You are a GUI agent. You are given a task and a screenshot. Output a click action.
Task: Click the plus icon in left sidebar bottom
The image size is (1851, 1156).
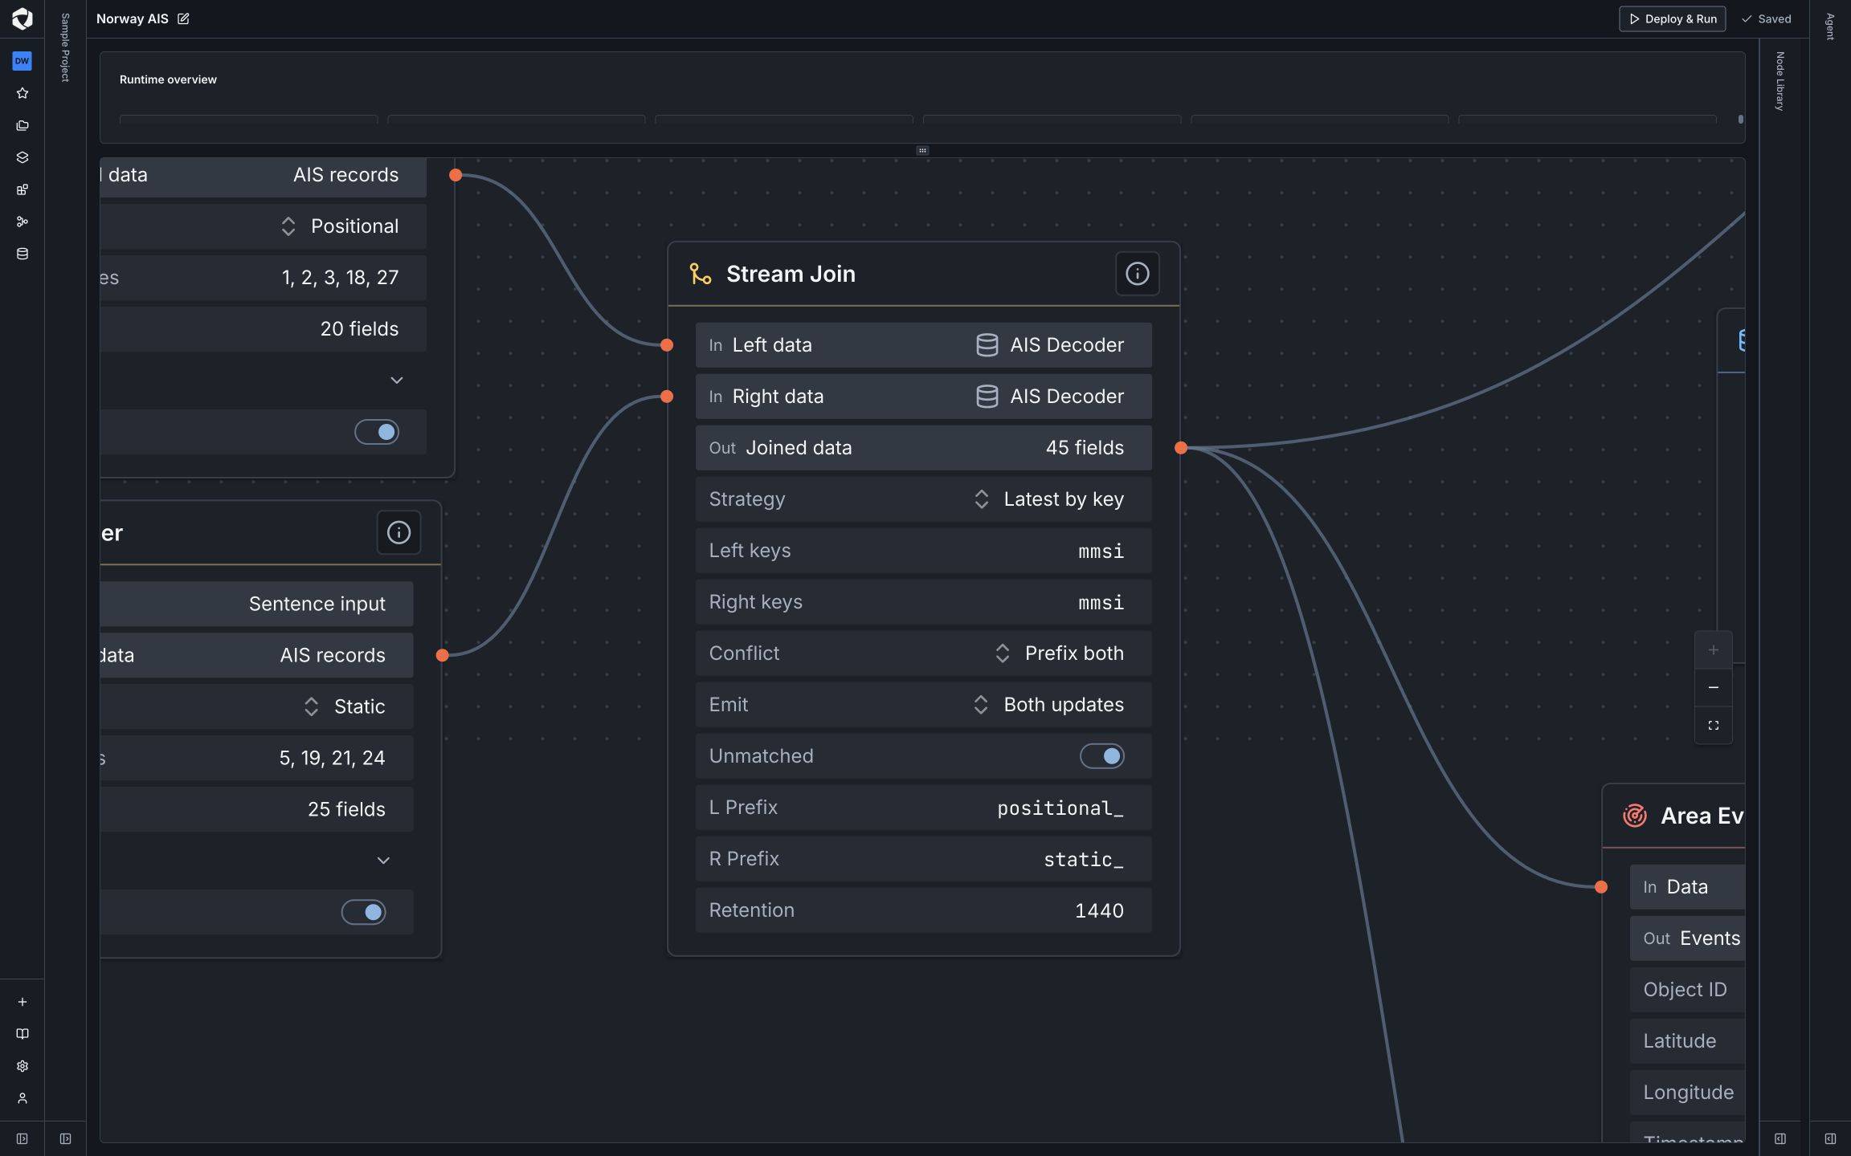coord(22,1002)
